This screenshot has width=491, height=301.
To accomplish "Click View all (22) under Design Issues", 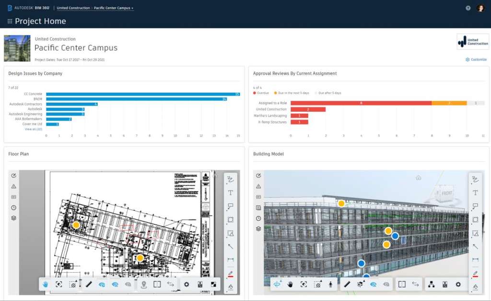I will [34, 129].
